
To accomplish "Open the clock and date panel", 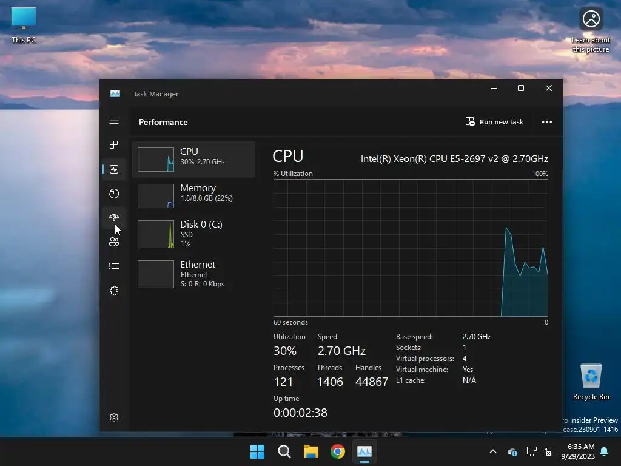I will [x=578, y=451].
